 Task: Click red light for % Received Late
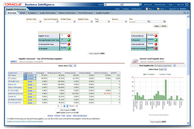click(156, 36)
